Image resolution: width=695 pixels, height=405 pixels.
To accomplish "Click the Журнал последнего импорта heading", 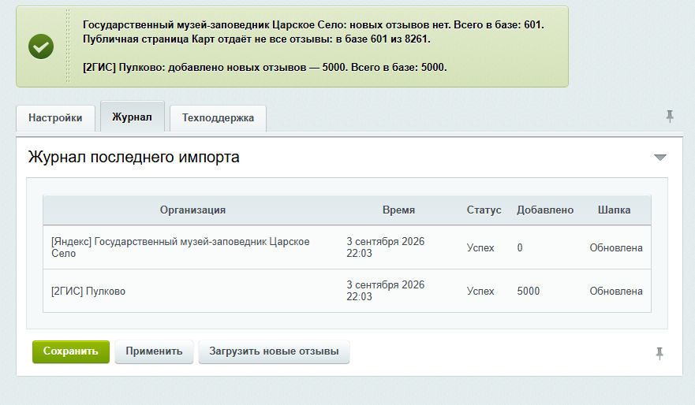I will (133, 157).
